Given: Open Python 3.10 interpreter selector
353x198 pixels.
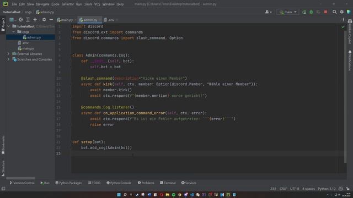Looking at the screenshot, I should click(x=327, y=189).
